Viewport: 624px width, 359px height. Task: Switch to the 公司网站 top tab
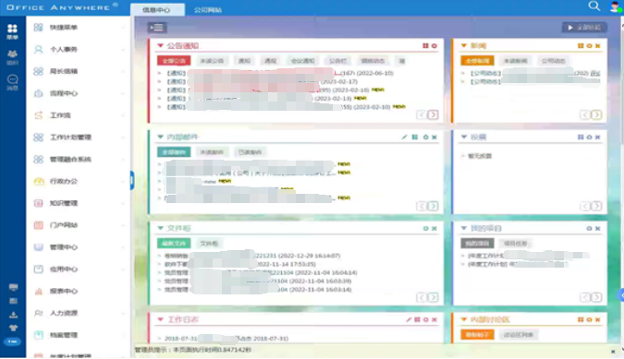[208, 10]
